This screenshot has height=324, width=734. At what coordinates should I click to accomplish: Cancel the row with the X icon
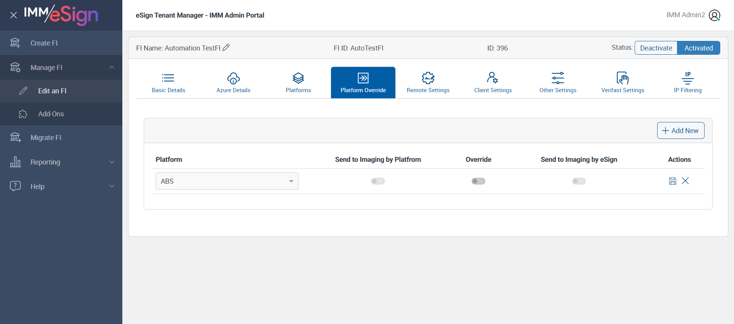click(x=685, y=181)
